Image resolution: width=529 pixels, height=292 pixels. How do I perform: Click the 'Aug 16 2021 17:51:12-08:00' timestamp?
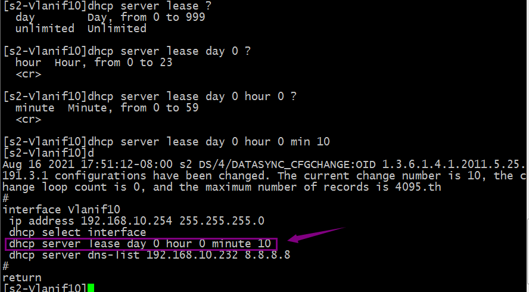(x=88, y=164)
